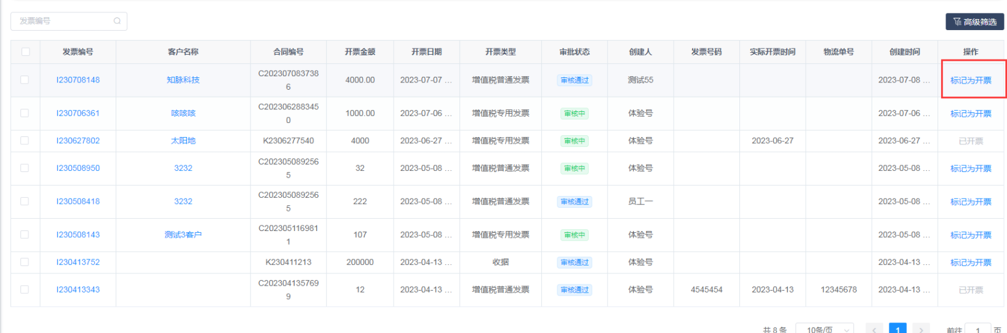The width and height of the screenshot is (1007, 333).
Task: Open customer link 测试3客户
Action: point(183,235)
